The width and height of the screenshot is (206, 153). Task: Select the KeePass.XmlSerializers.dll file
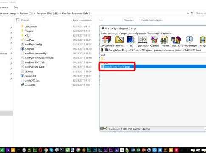[39, 58]
